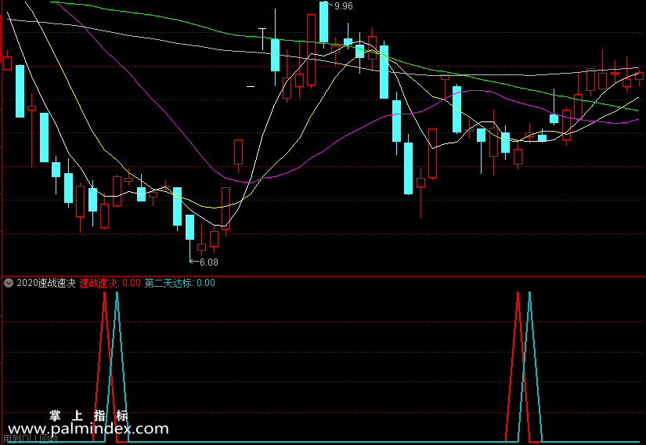
Task: Click the second red signal spike on the right
Action: (x=518, y=367)
